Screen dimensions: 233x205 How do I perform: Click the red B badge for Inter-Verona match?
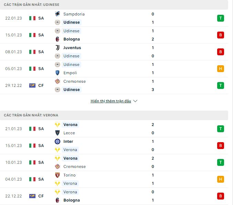pyautogui.click(x=220, y=146)
